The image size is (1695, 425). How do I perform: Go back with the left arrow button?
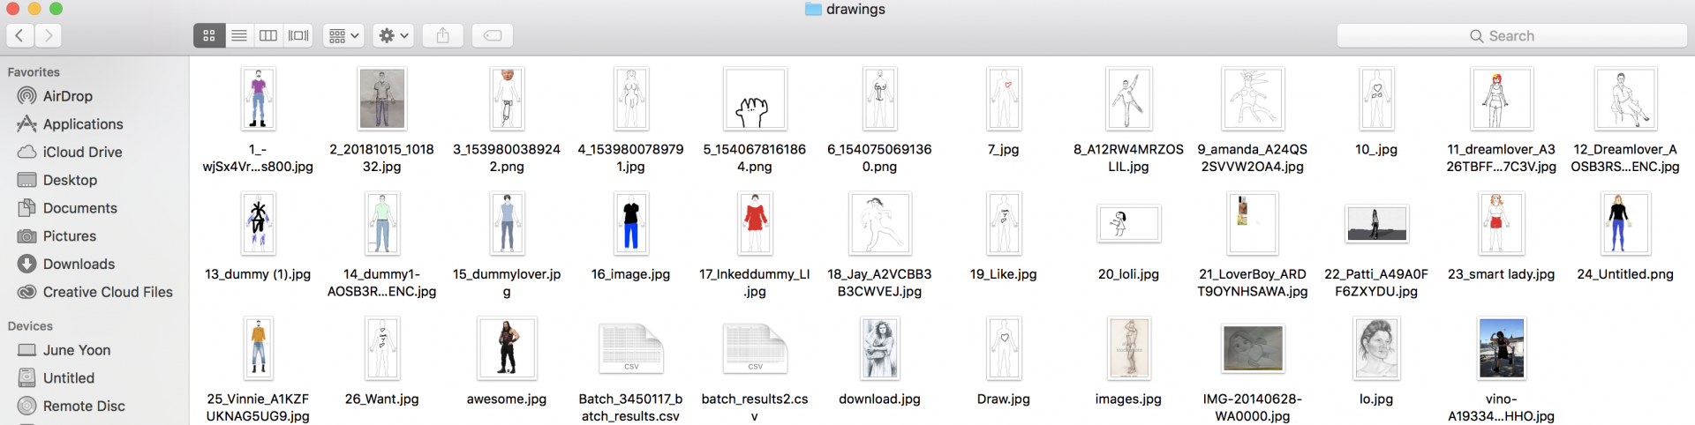19,35
